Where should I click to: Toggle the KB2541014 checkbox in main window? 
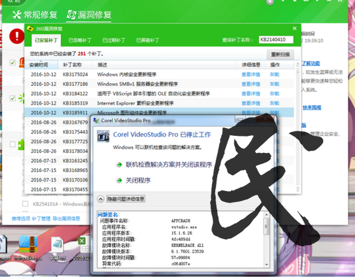25,204
